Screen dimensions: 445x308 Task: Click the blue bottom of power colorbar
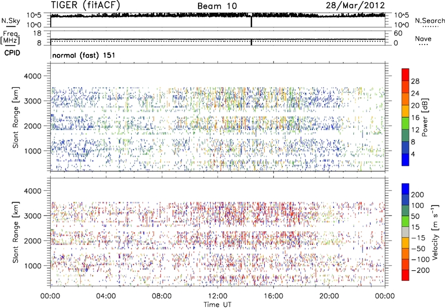click(406, 160)
